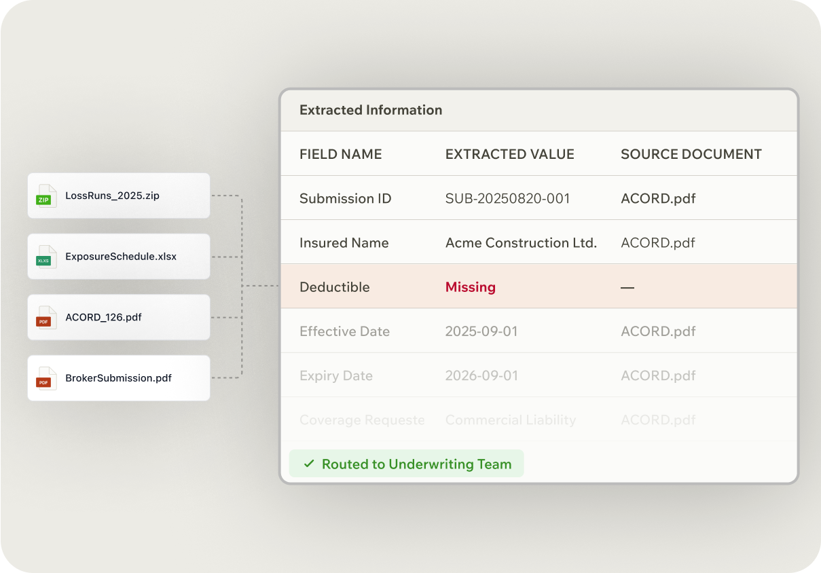Click the checkmark icon in routed banner
The height and width of the screenshot is (573, 821).
pyautogui.click(x=309, y=464)
